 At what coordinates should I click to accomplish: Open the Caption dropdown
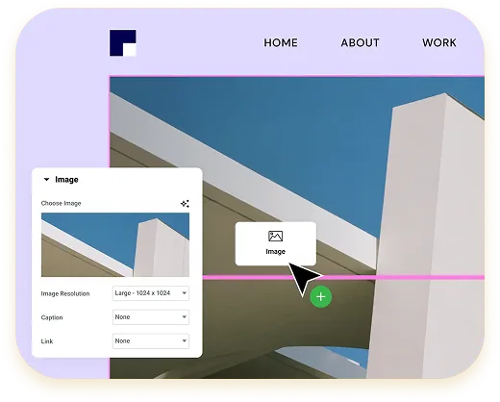point(151,317)
